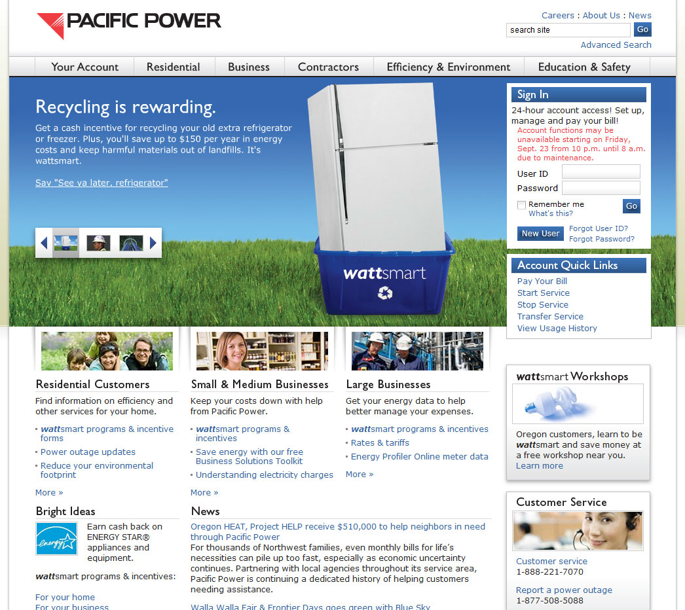This screenshot has width=685, height=610.
Task: Open Pay Your Bill quick link
Action: point(542,281)
